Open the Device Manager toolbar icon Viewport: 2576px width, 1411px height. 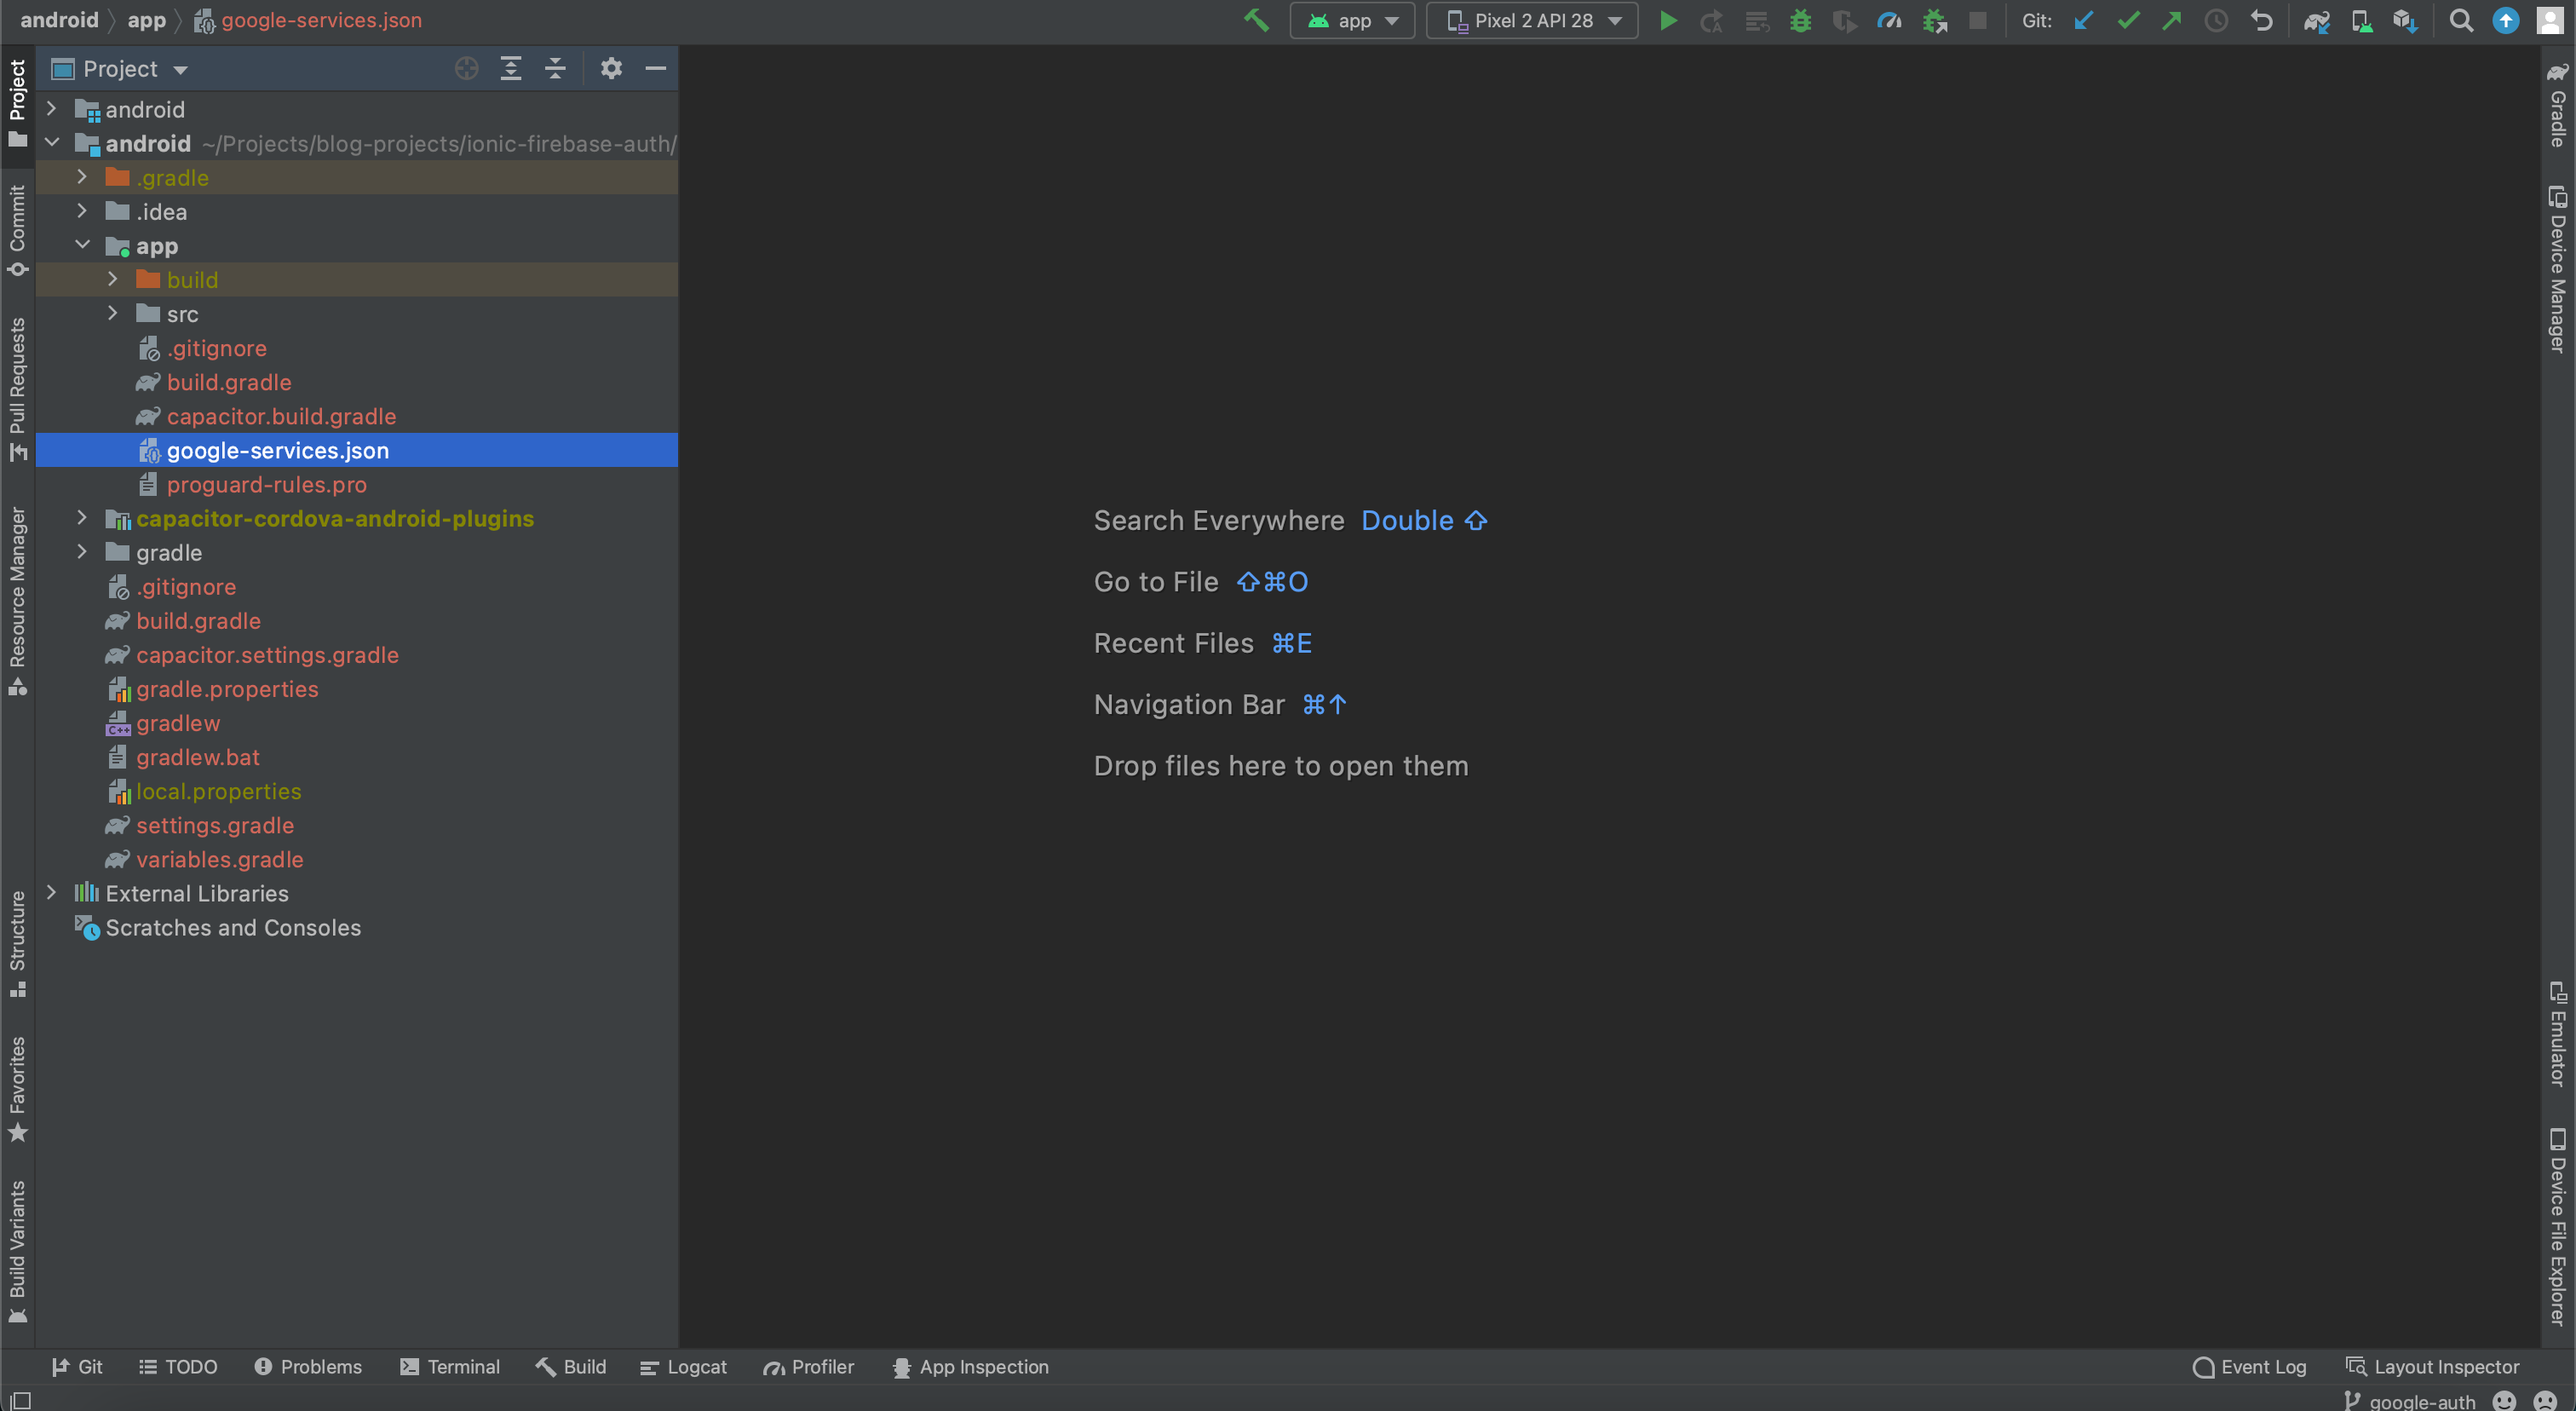click(x=2361, y=20)
